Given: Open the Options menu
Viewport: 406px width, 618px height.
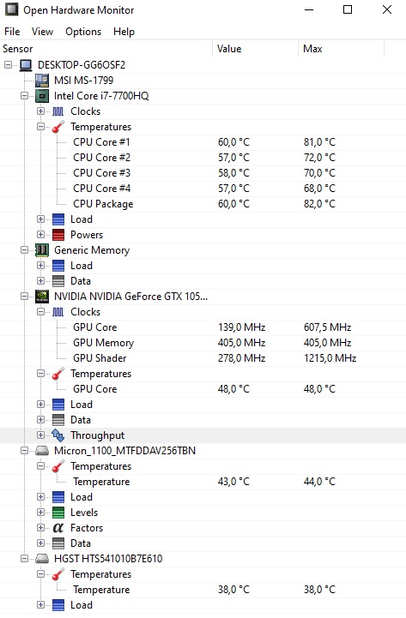Looking at the screenshot, I should click(83, 32).
